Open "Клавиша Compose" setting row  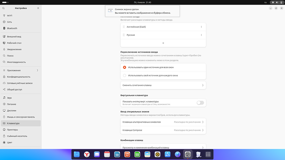point(163,130)
